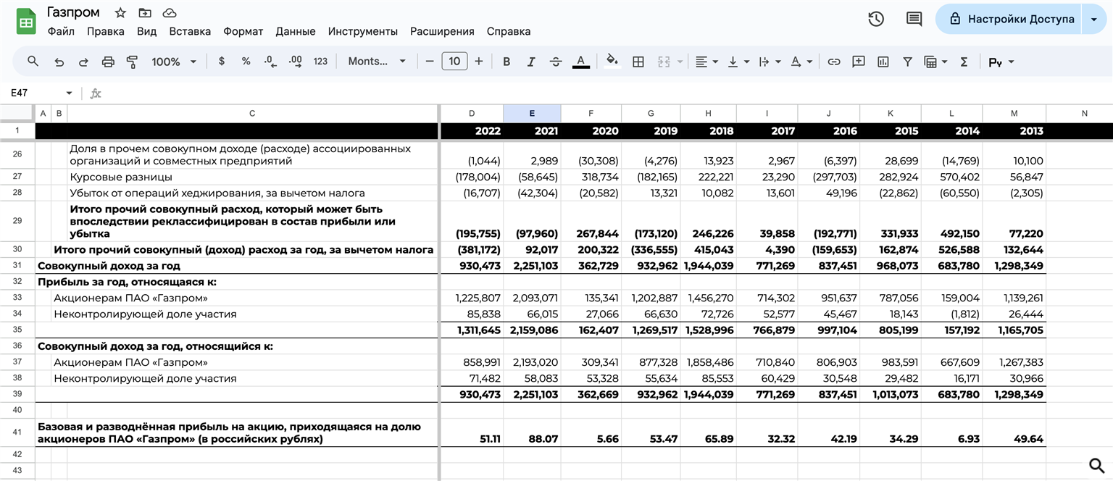
Task: Select the 'Совокупный доход за год' label cell
Action: click(237, 266)
